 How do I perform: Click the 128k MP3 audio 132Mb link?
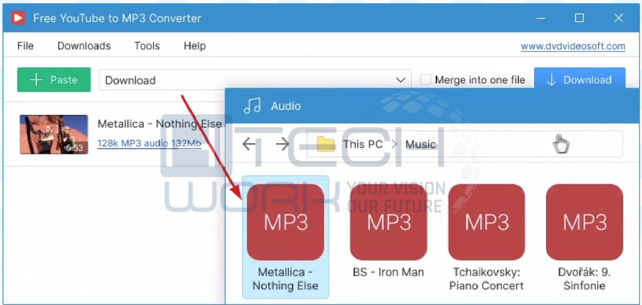[149, 143]
